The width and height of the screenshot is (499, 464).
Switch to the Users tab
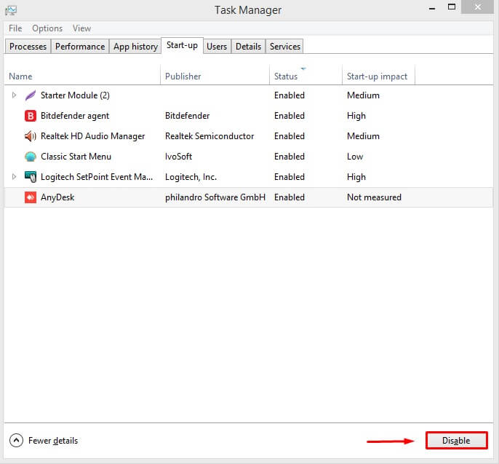pos(217,47)
